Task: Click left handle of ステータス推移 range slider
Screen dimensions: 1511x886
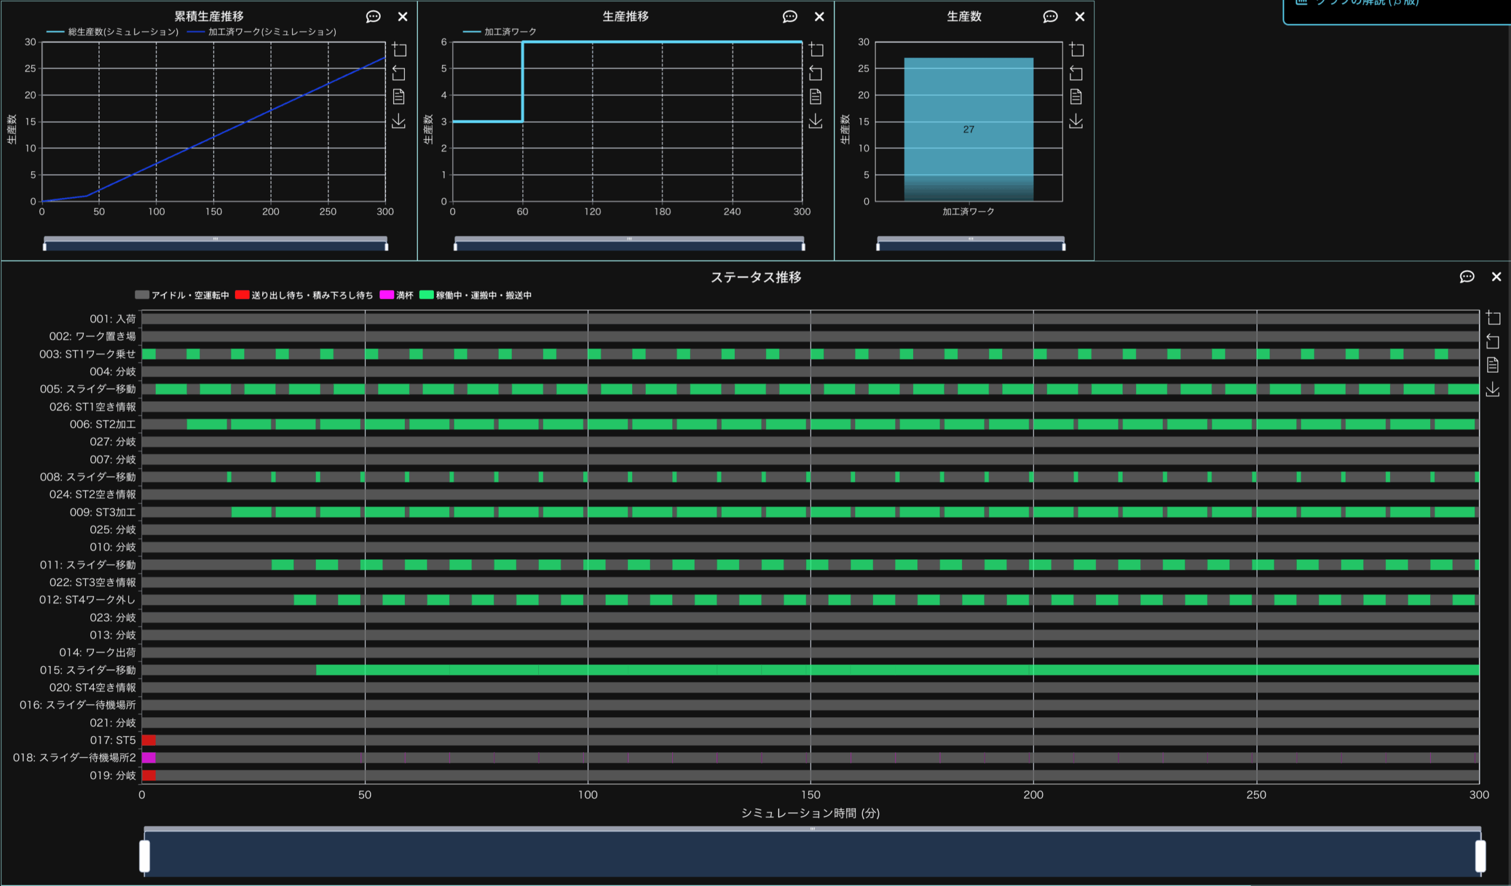Action: point(145,856)
